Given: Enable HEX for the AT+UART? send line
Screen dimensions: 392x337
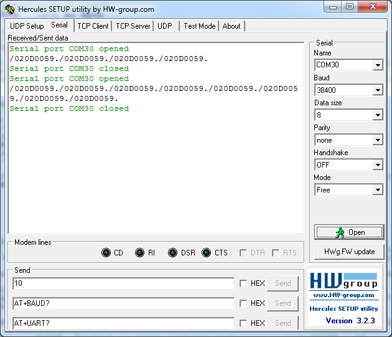Looking at the screenshot, I should click(243, 323).
